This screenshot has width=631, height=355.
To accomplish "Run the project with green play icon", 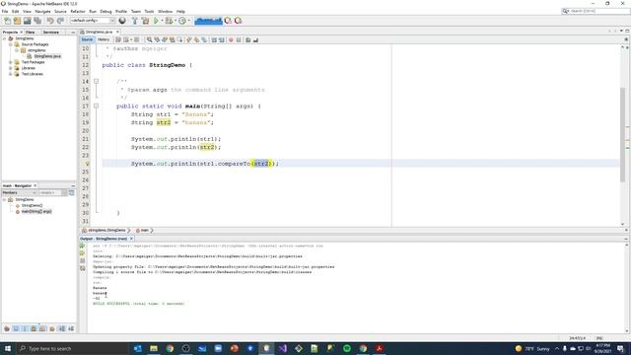I will pos(156,21).
